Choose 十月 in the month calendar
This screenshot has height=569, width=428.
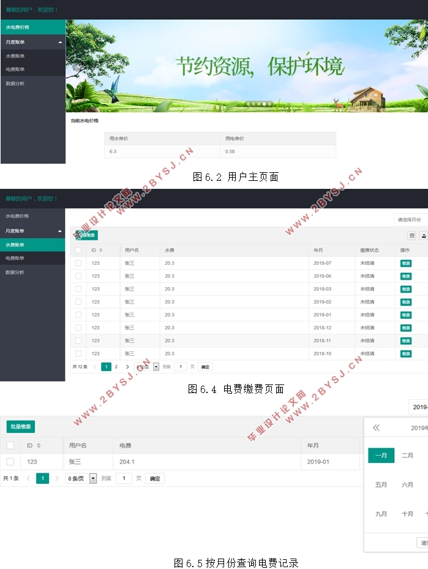pos(407,514)
